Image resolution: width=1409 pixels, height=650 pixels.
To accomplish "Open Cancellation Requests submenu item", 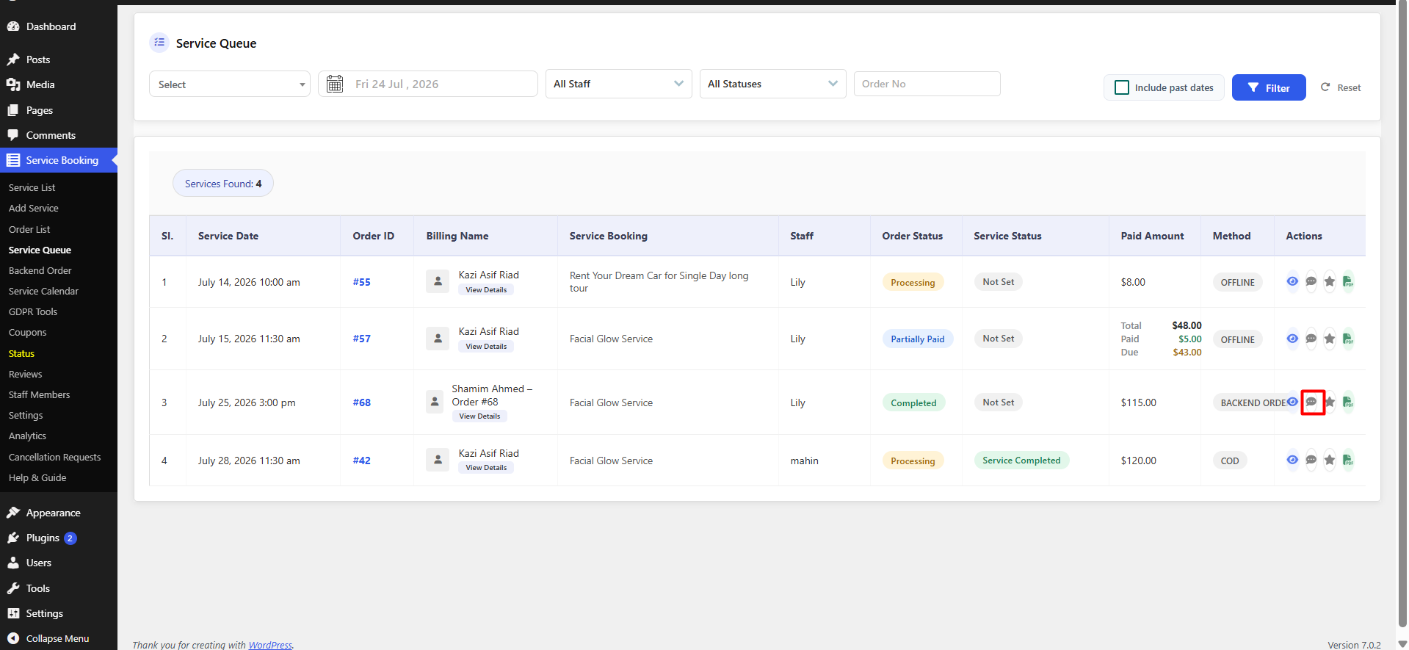I will tap(54, 457).
